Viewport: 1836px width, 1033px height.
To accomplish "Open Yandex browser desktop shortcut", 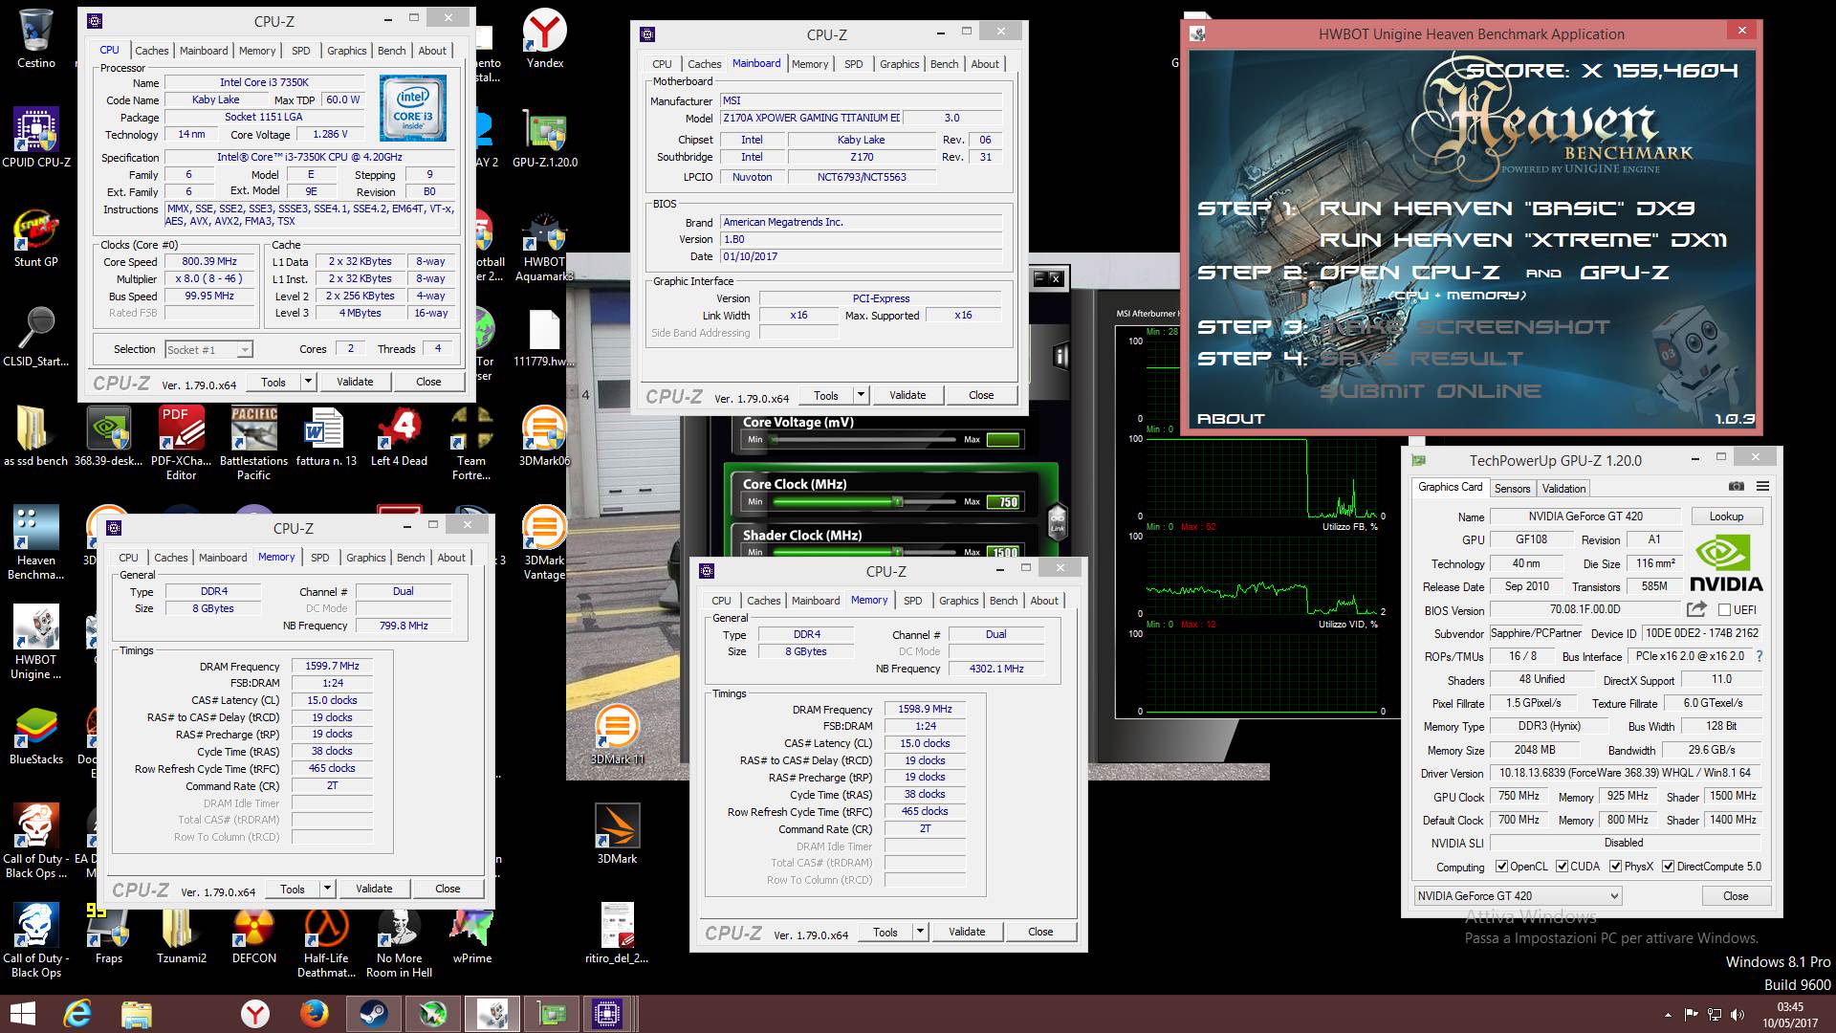I will pos(545,38).
